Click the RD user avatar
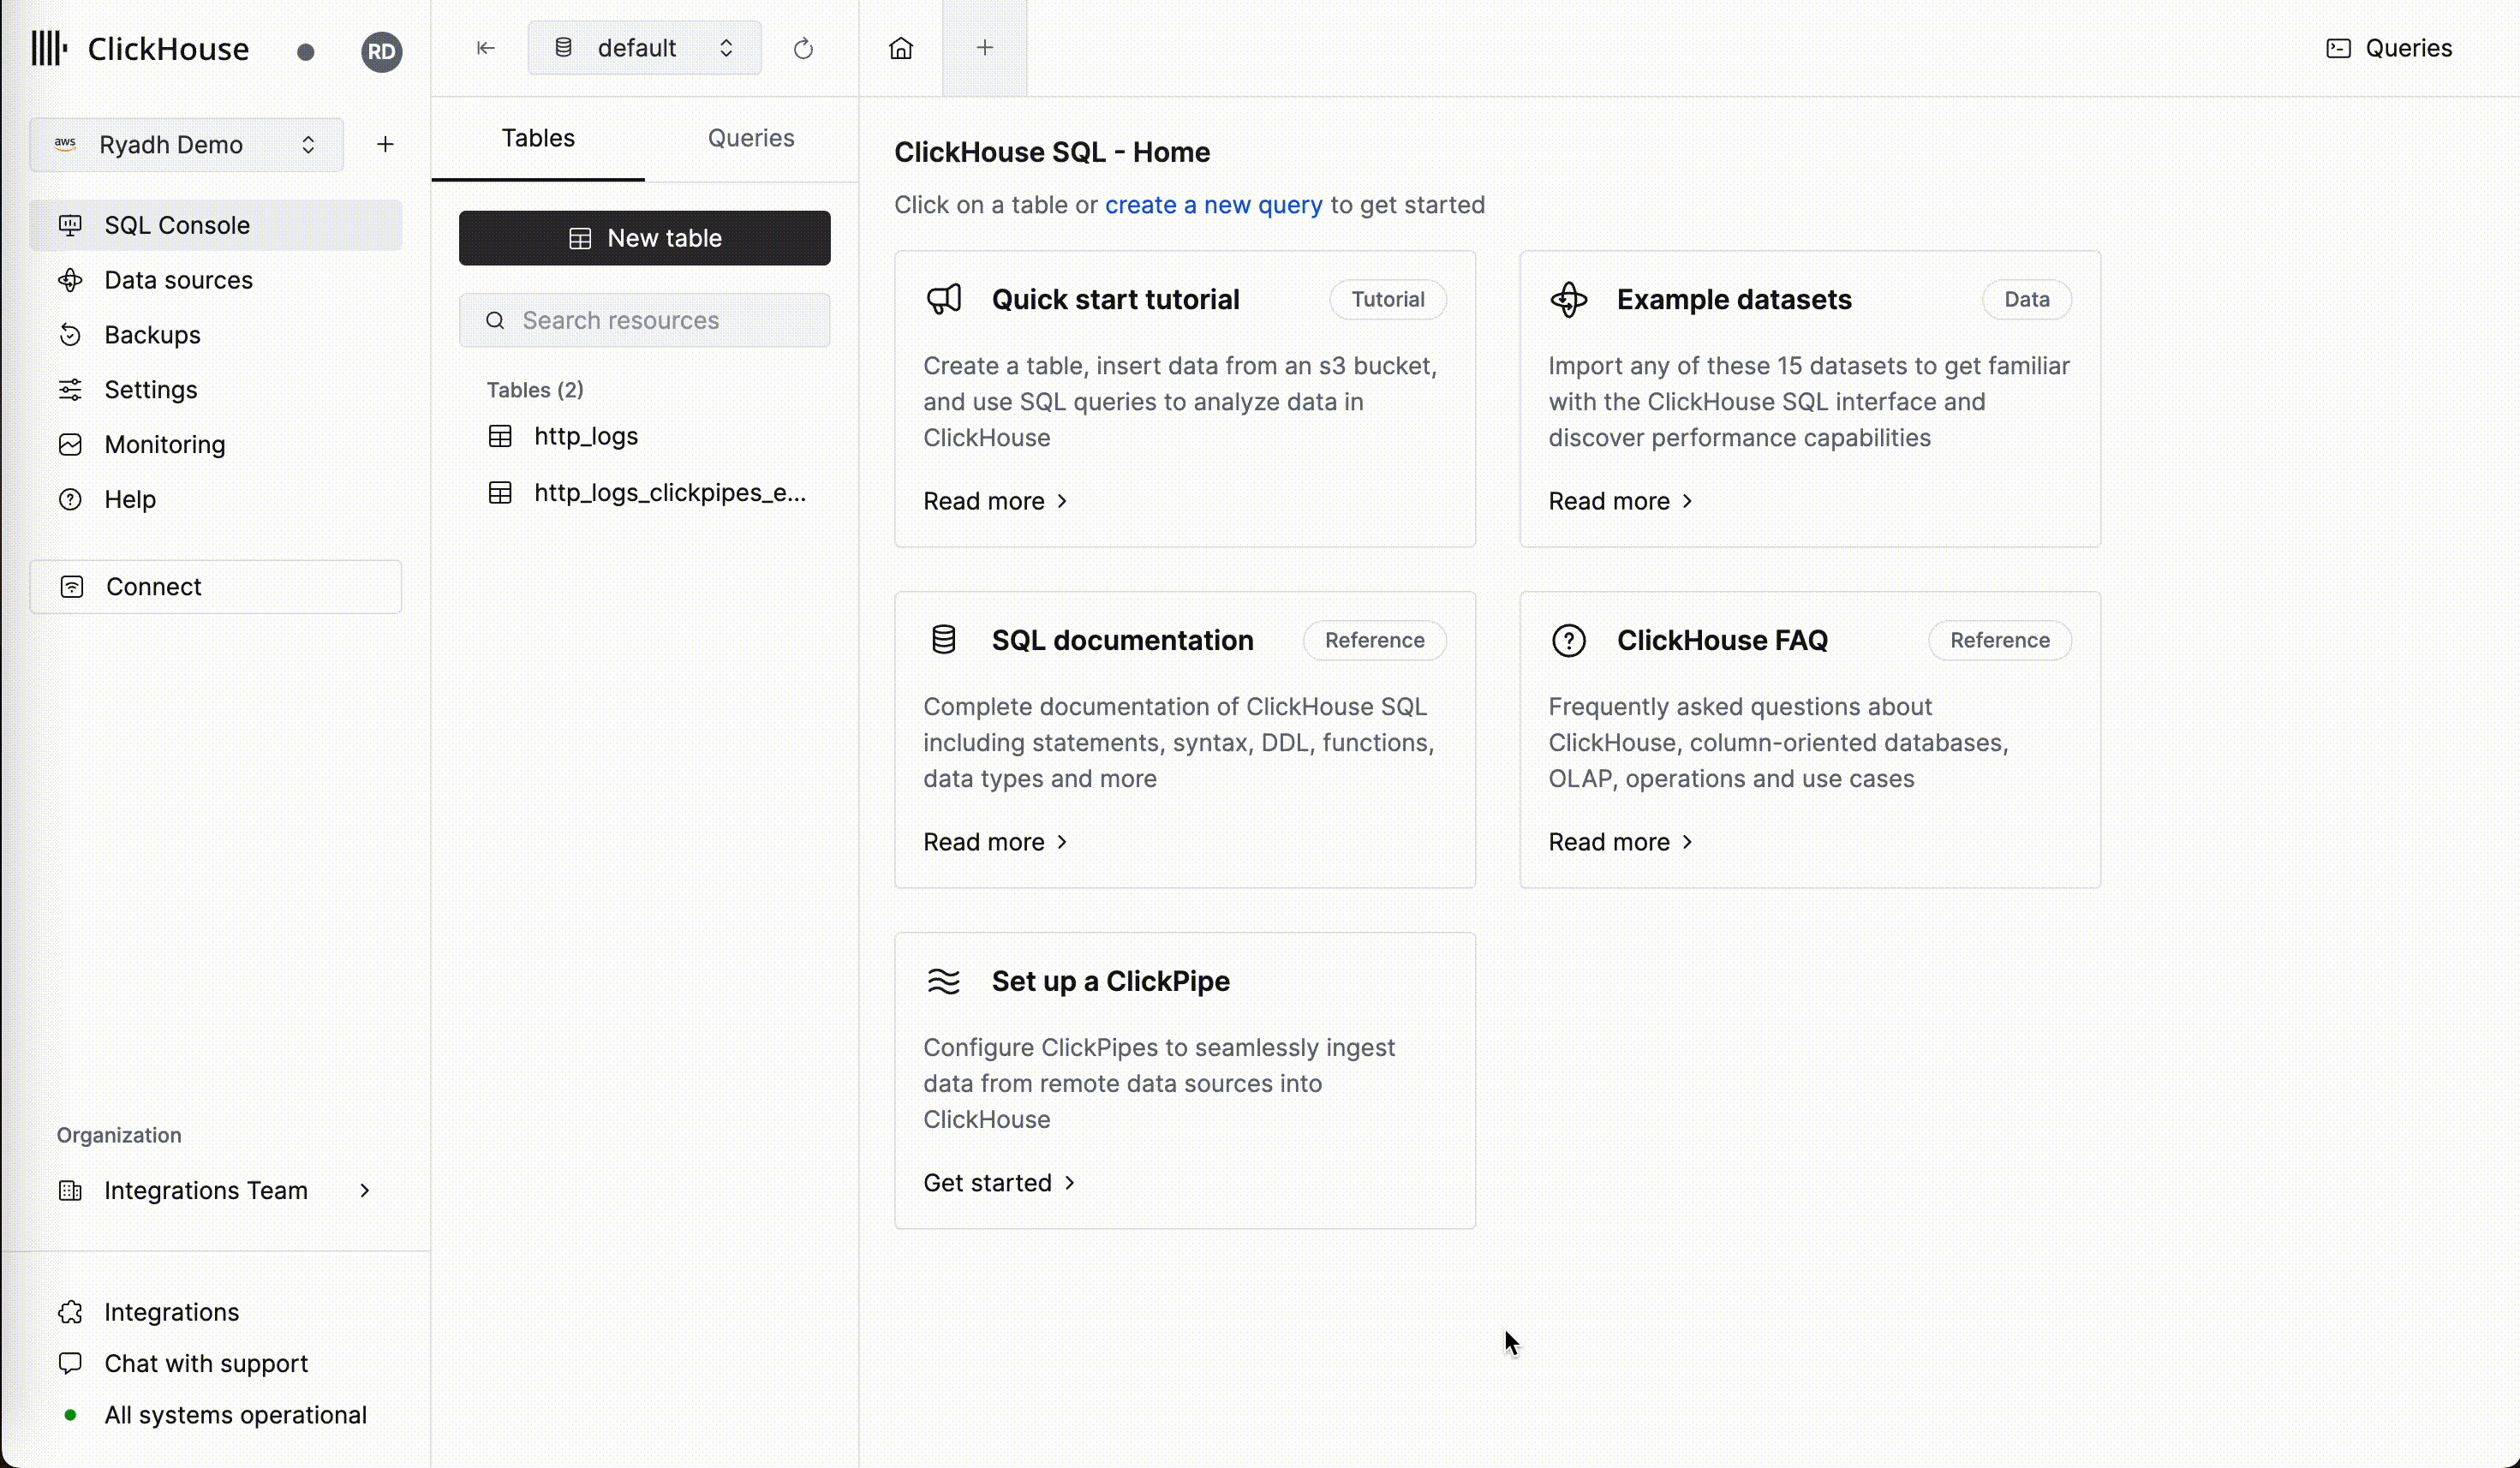Viewport: 2520px width, 1468px height. 381,52
